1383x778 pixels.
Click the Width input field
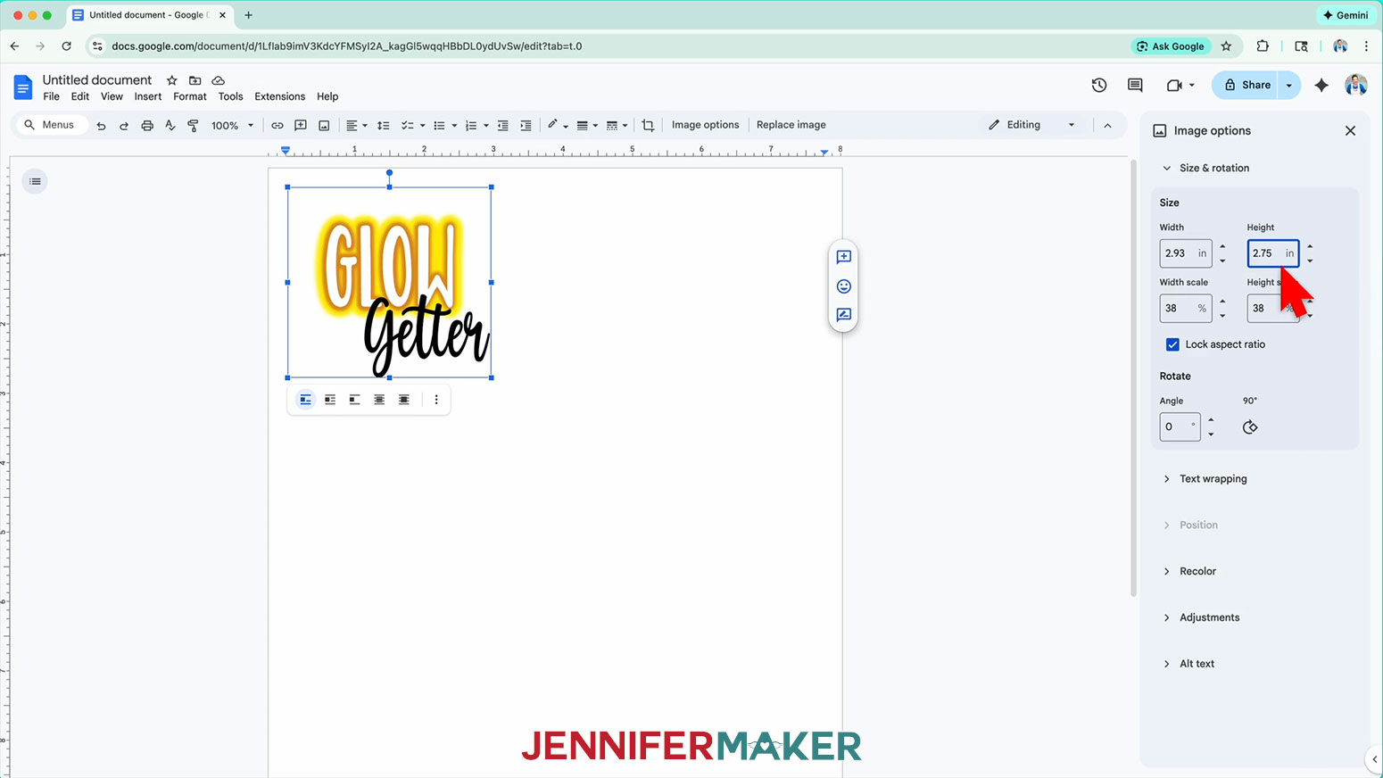pyautogui.click(x=1186, y=253)
